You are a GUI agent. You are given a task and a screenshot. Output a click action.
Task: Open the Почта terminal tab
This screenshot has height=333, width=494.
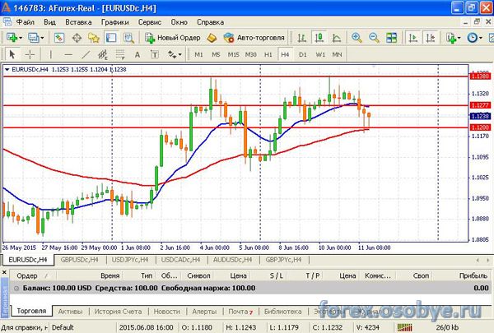pos(240,312)
